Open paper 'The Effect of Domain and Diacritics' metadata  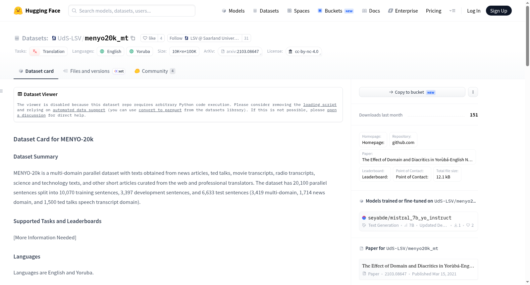point(417,157)
